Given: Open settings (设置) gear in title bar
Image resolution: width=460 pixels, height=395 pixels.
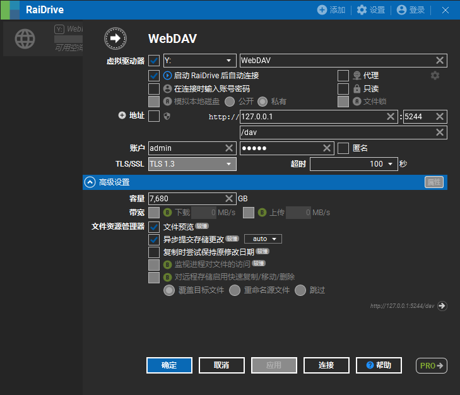Looking at the screenshot, I should (x=362, y=9).
